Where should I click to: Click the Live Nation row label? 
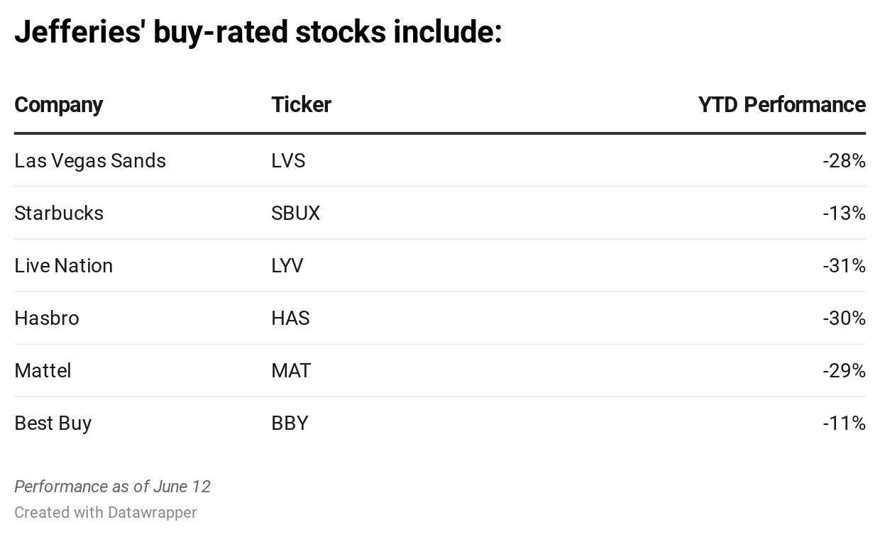[x=64, y=266]
